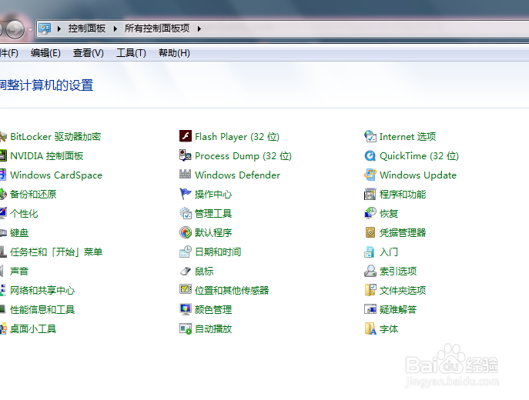
Task: Open the 自动播放 icon
Action: tap(186, 328)
